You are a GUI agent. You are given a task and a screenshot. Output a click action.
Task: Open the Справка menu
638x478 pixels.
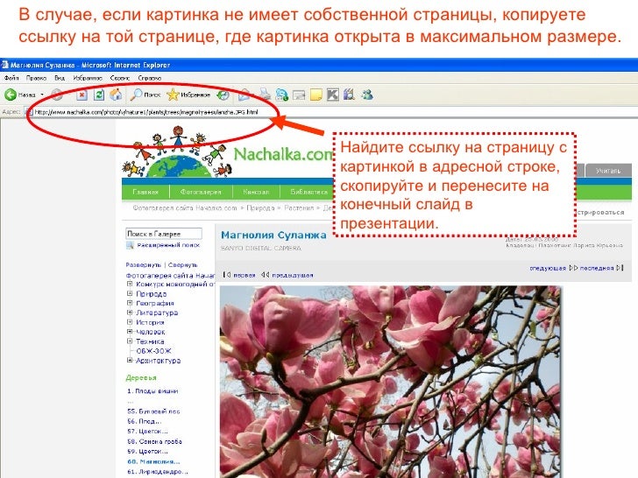tap(149, 78)
